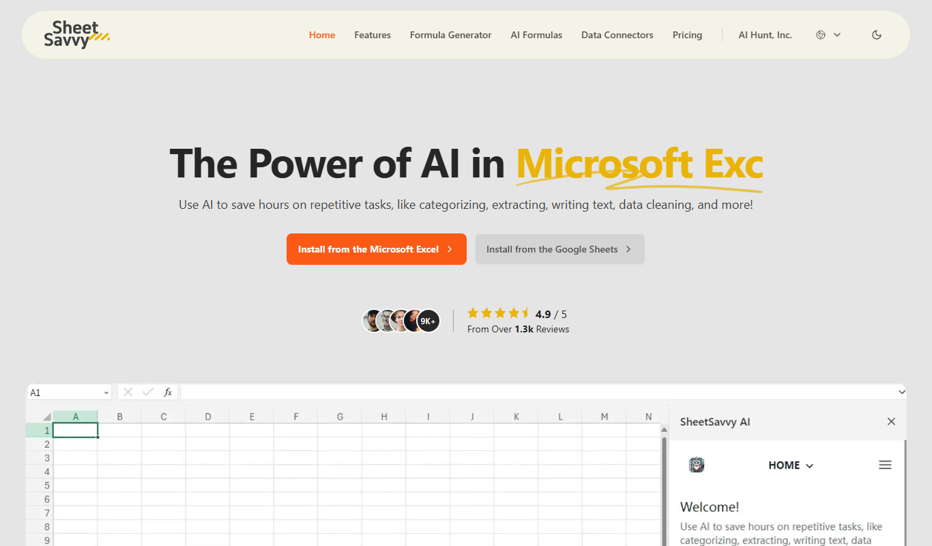Click the SheetSavvy AI robot avatar icon

(x=697, y=465)
